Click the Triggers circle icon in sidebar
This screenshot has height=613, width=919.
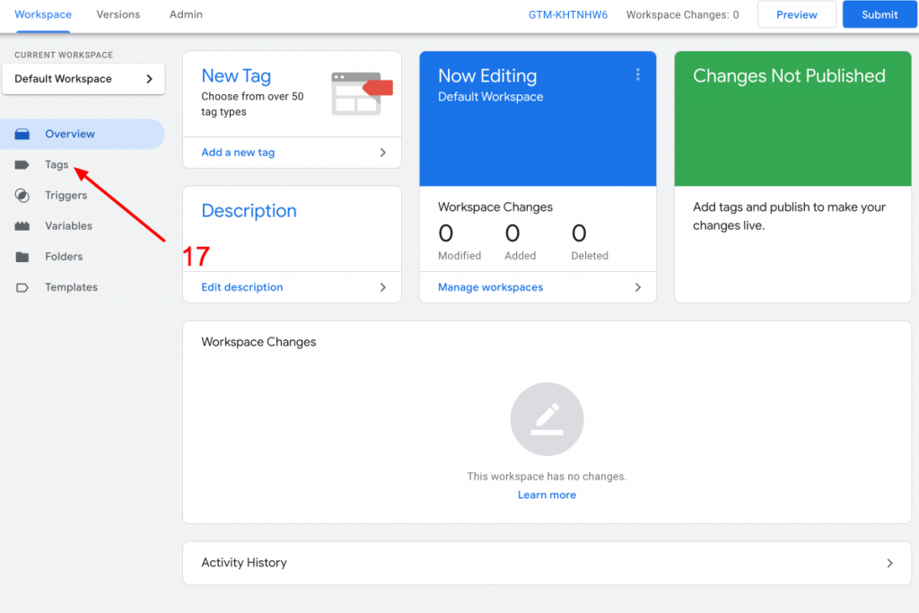22,195
